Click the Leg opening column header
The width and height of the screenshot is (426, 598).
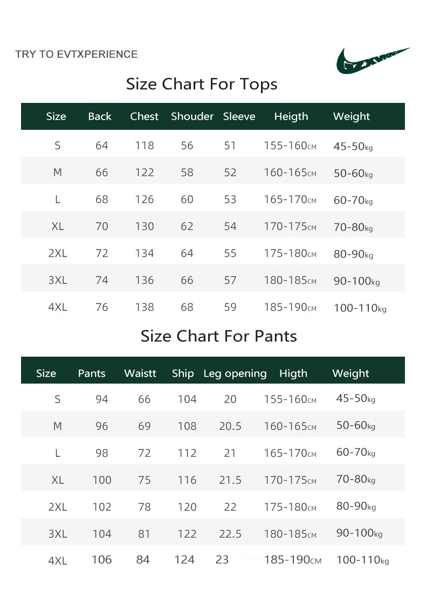[235, 373]
